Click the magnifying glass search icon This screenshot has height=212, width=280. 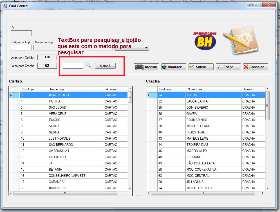click(x=89, y=66)
